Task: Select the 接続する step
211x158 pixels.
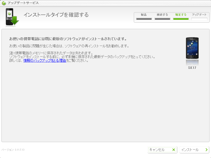Action: point(162,15)
